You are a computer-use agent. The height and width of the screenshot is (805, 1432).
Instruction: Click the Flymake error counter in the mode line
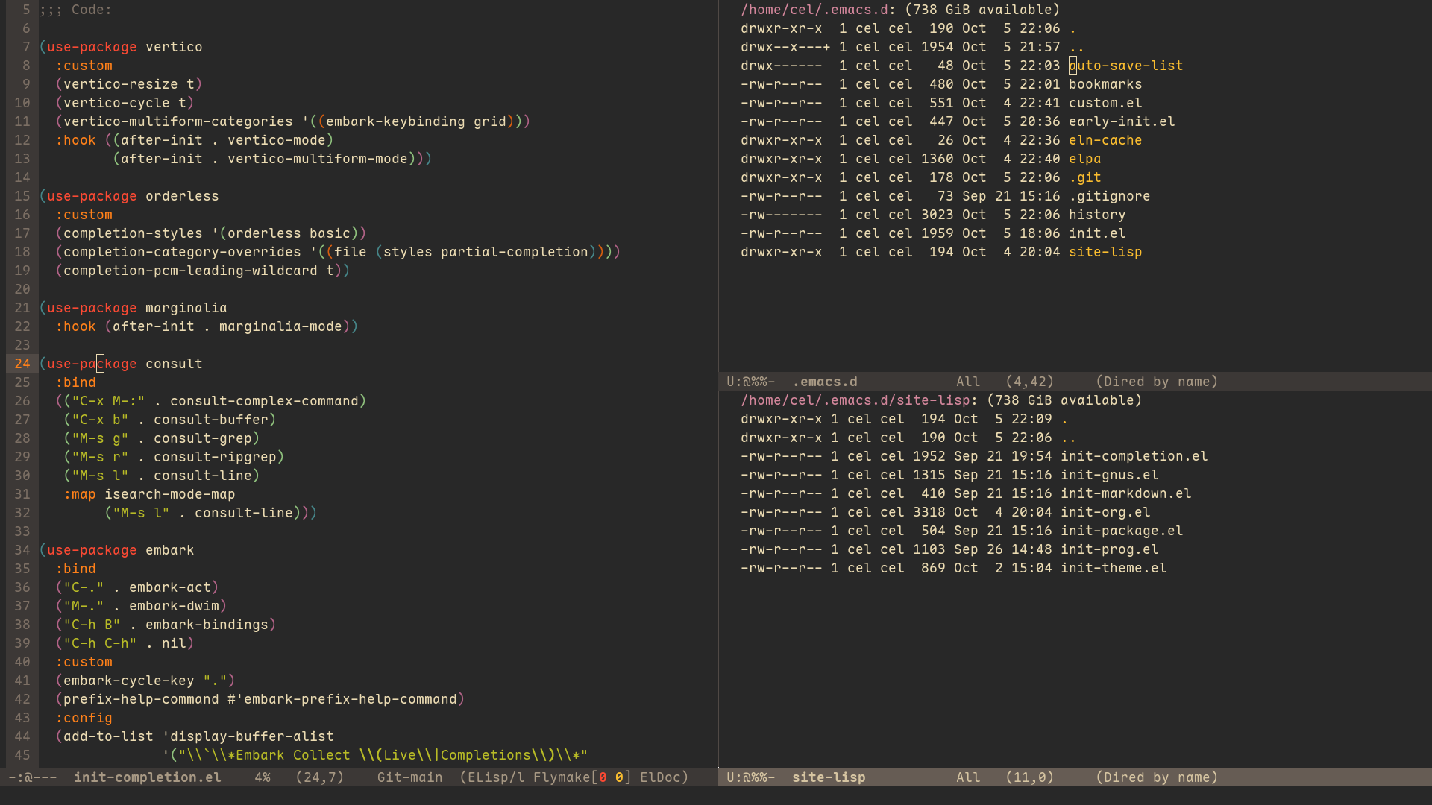[x=612, y=777]
